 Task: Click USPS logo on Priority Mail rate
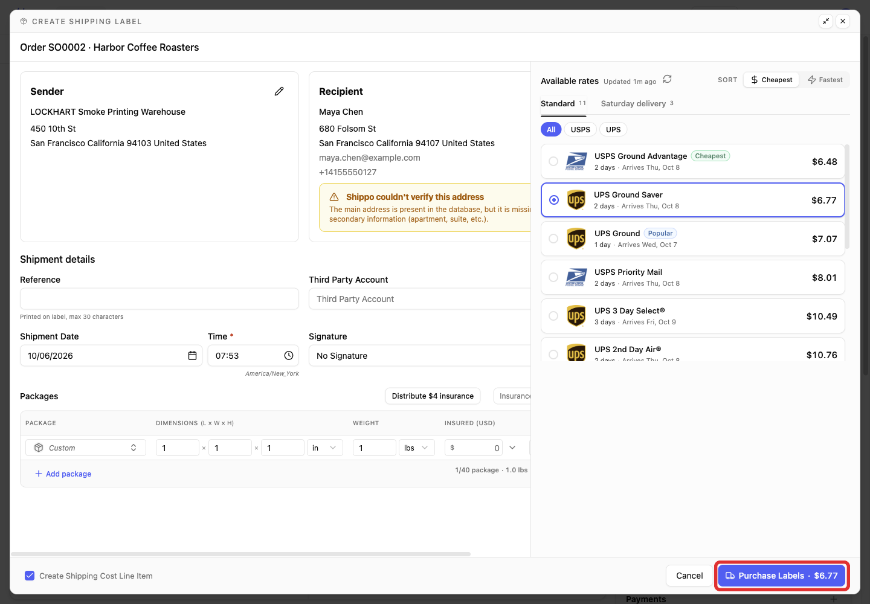pyautogui.click(x=576, y=277)
